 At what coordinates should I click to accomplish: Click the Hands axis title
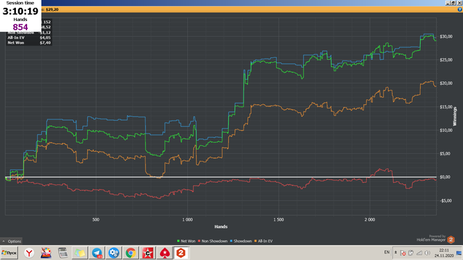pyautogui.click(x=221, y=227)
